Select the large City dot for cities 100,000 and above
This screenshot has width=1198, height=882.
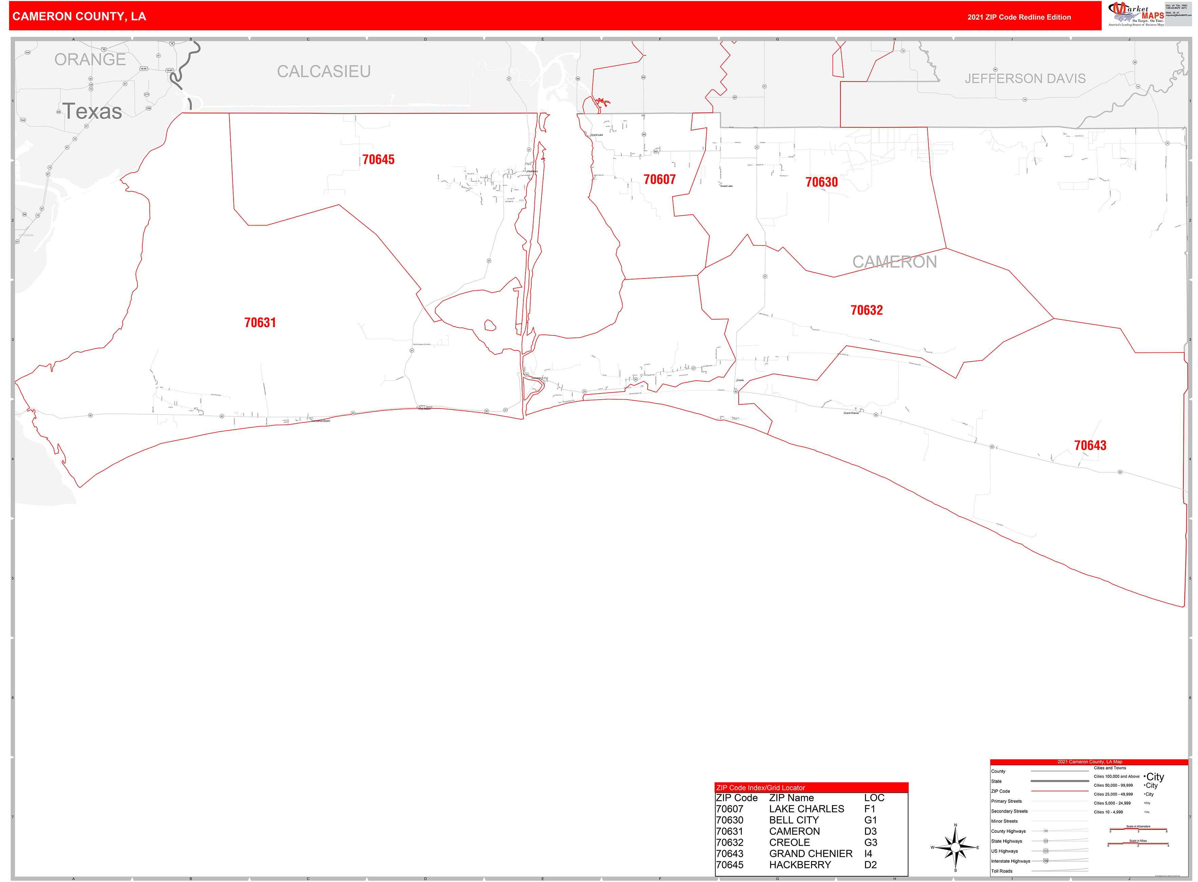click(x=1145, y=777)
